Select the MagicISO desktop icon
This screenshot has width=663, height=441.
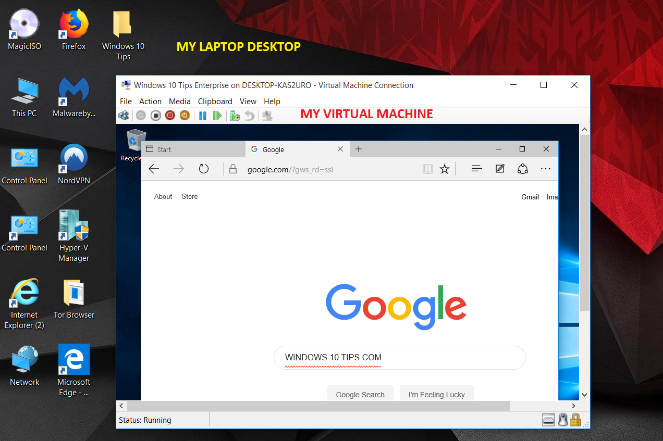tap(24, 30)
